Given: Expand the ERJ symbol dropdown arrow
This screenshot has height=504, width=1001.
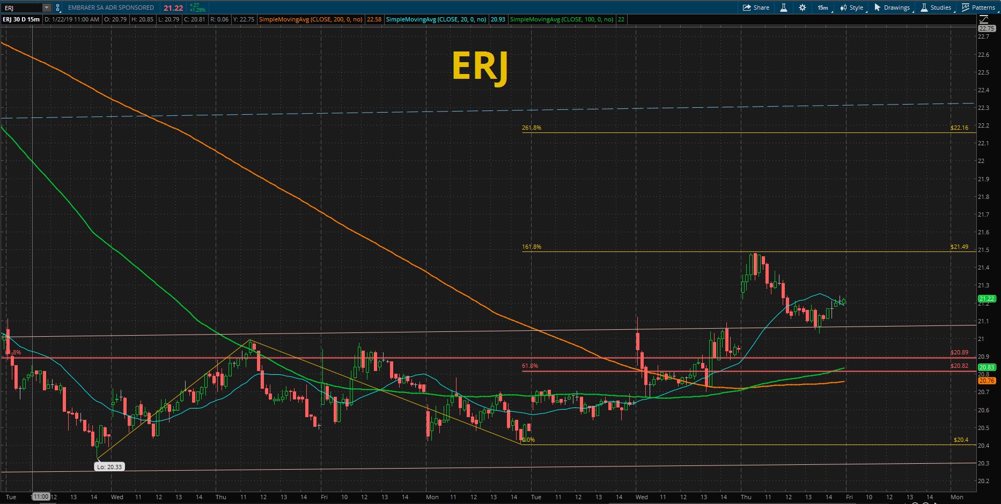Looking at the screenshot, I should click(x=47, y=8).
